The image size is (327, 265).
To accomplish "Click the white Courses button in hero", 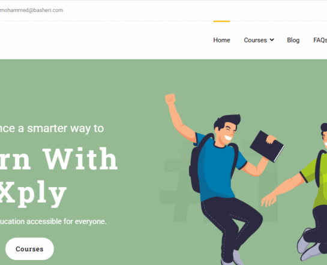I will 29,249.
